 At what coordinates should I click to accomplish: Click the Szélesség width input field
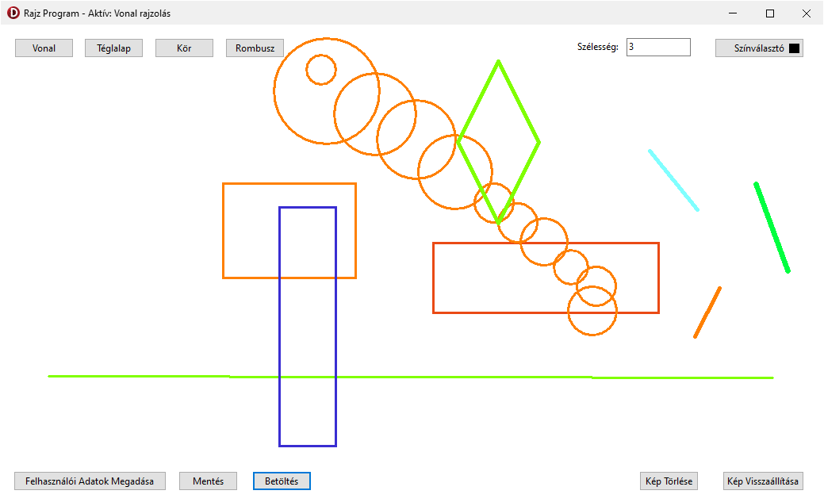657,48
